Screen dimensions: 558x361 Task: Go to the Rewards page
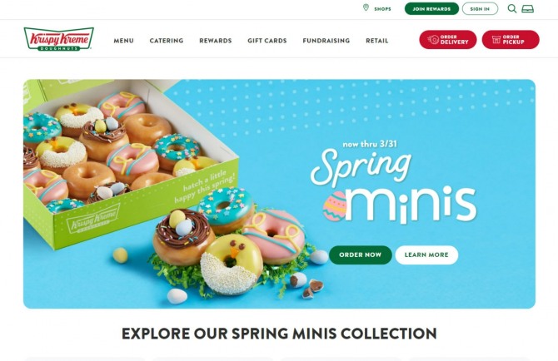point(216,41)
